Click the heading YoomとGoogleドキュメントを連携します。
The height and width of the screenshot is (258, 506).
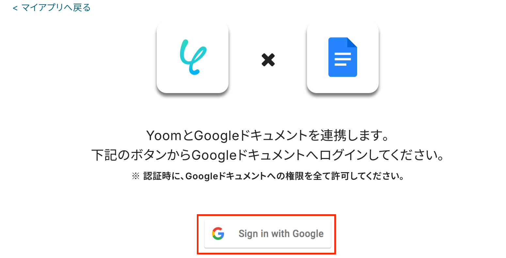pyautogui.click(x=268, y=136)
